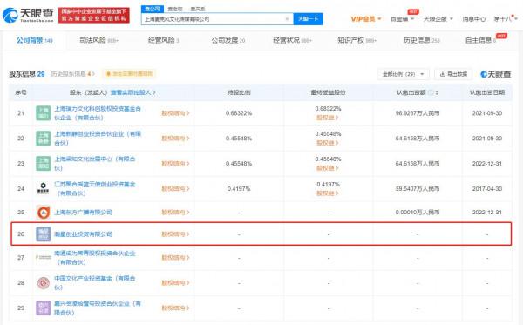Click the bell reminder 发生变更时提醒我
Image resolution: width=523 pixels, height=325 pixels.
point(129,74)
